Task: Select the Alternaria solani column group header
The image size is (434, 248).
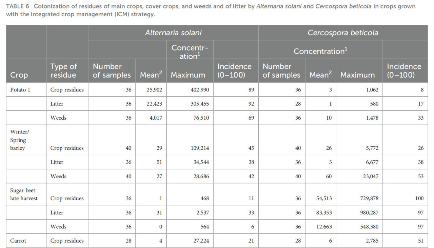Action: coord(173,33)
